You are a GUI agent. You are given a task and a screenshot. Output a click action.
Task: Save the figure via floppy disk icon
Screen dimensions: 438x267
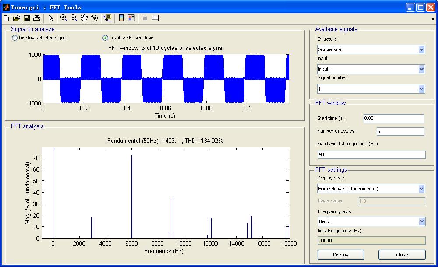click(x=26, y=18)
